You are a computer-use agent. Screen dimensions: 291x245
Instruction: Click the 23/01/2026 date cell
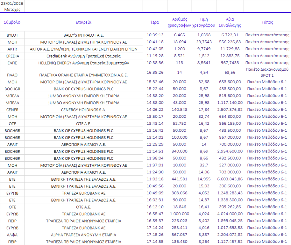pos(12,3)
